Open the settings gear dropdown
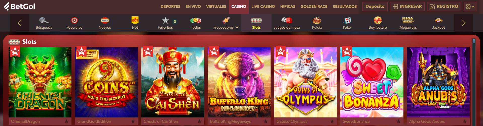483x126 pixels. tap(470, 7)
